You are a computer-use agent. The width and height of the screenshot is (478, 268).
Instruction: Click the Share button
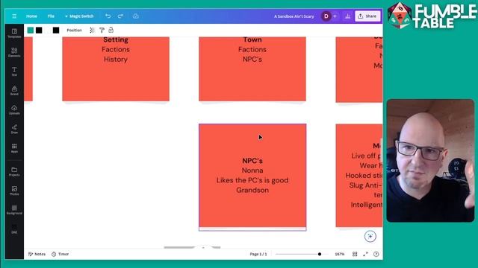coord(367,16)
